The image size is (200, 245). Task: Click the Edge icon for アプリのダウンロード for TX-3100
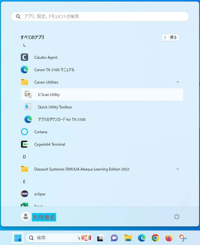point(28,119)
